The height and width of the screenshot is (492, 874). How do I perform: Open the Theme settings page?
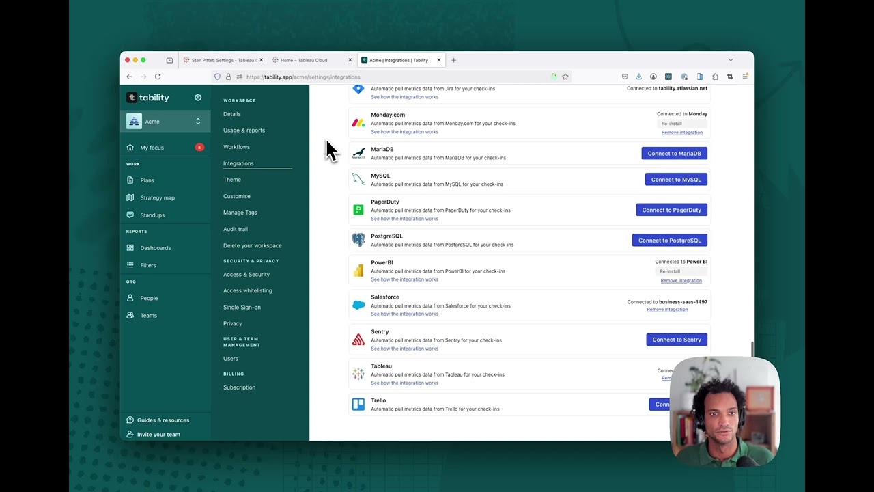click(232, 180)
